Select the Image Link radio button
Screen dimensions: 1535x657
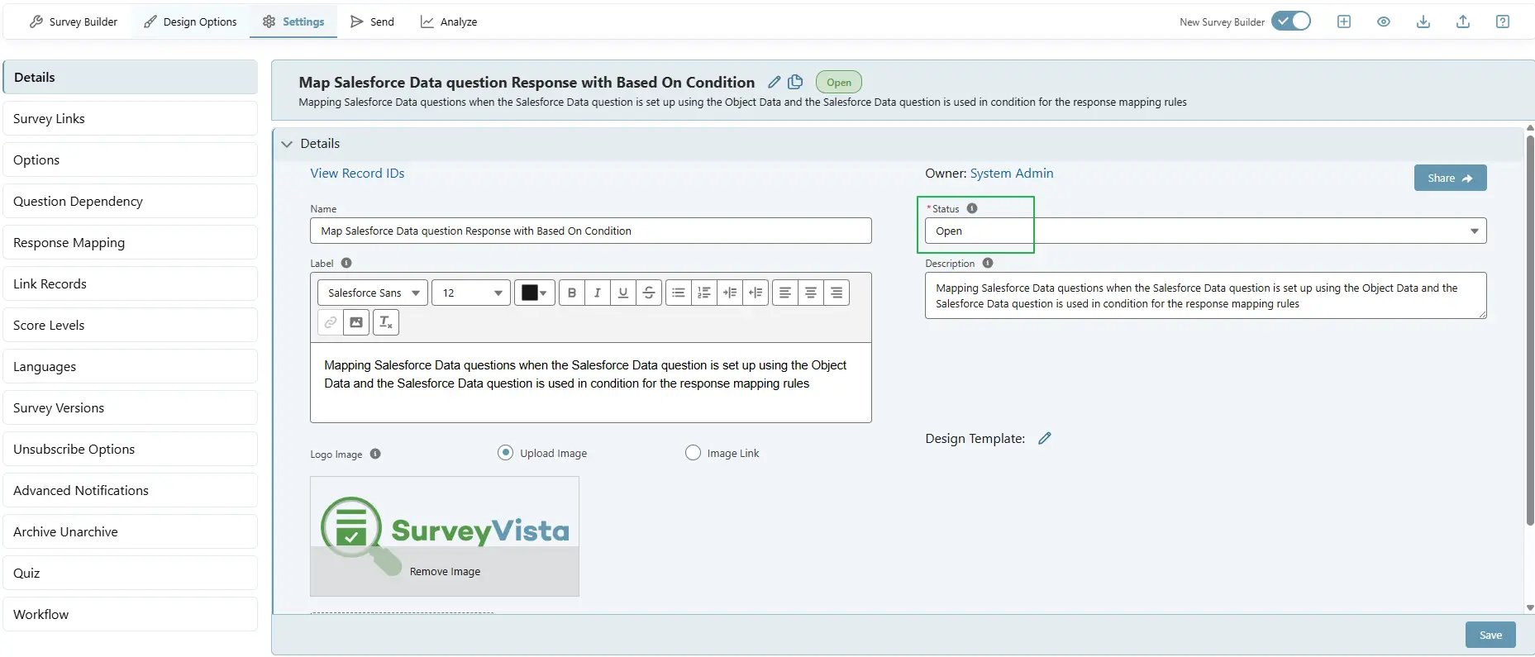pyautogui.click(x=693, y=453)
